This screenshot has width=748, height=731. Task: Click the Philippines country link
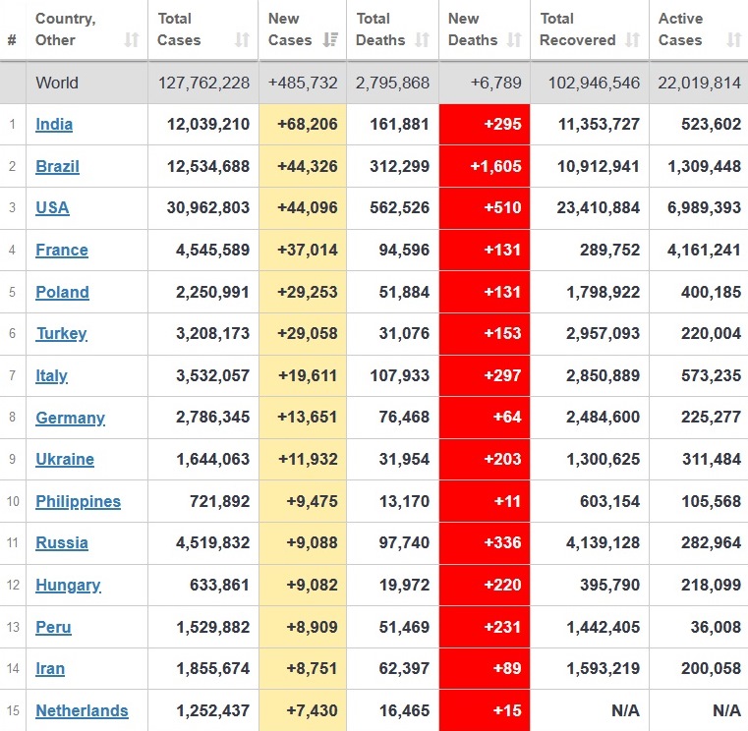pyautogui.click(x=78, y=501)
